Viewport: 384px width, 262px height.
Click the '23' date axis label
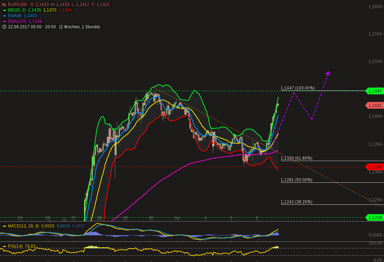[x=20, y=218]
